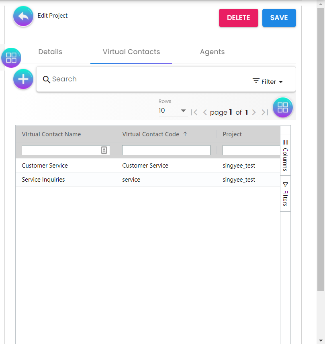Open the Filters side panel
325x344 pixels.
point(285,194)
